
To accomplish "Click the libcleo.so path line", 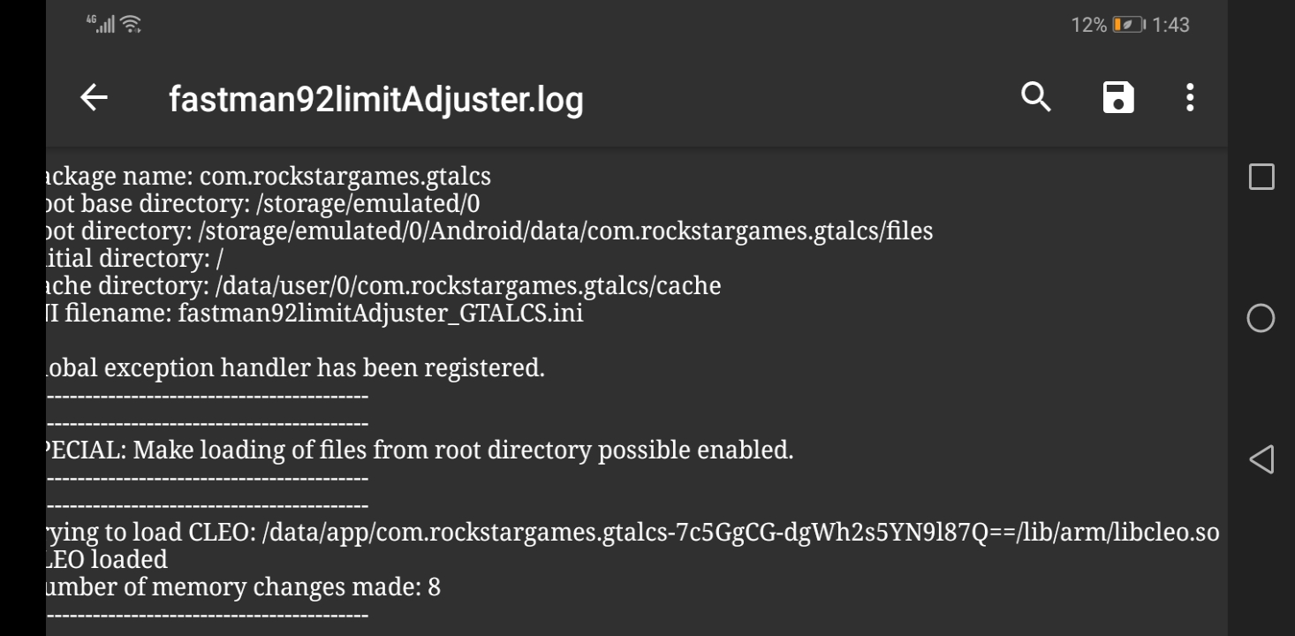I will coord(632,533).
